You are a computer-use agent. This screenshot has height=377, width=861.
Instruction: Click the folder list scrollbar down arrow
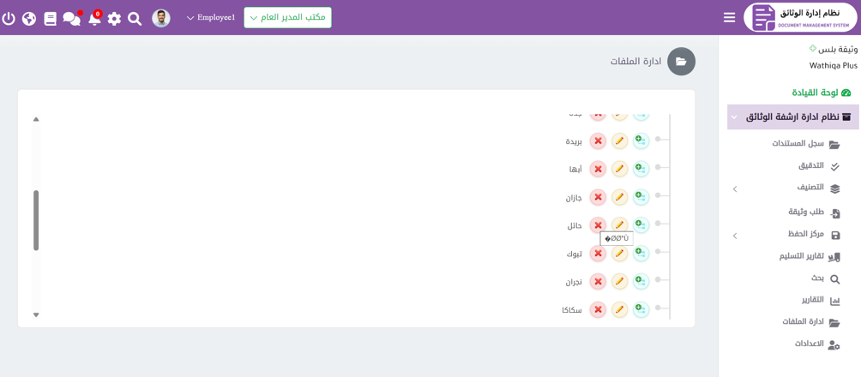[36, 315]
